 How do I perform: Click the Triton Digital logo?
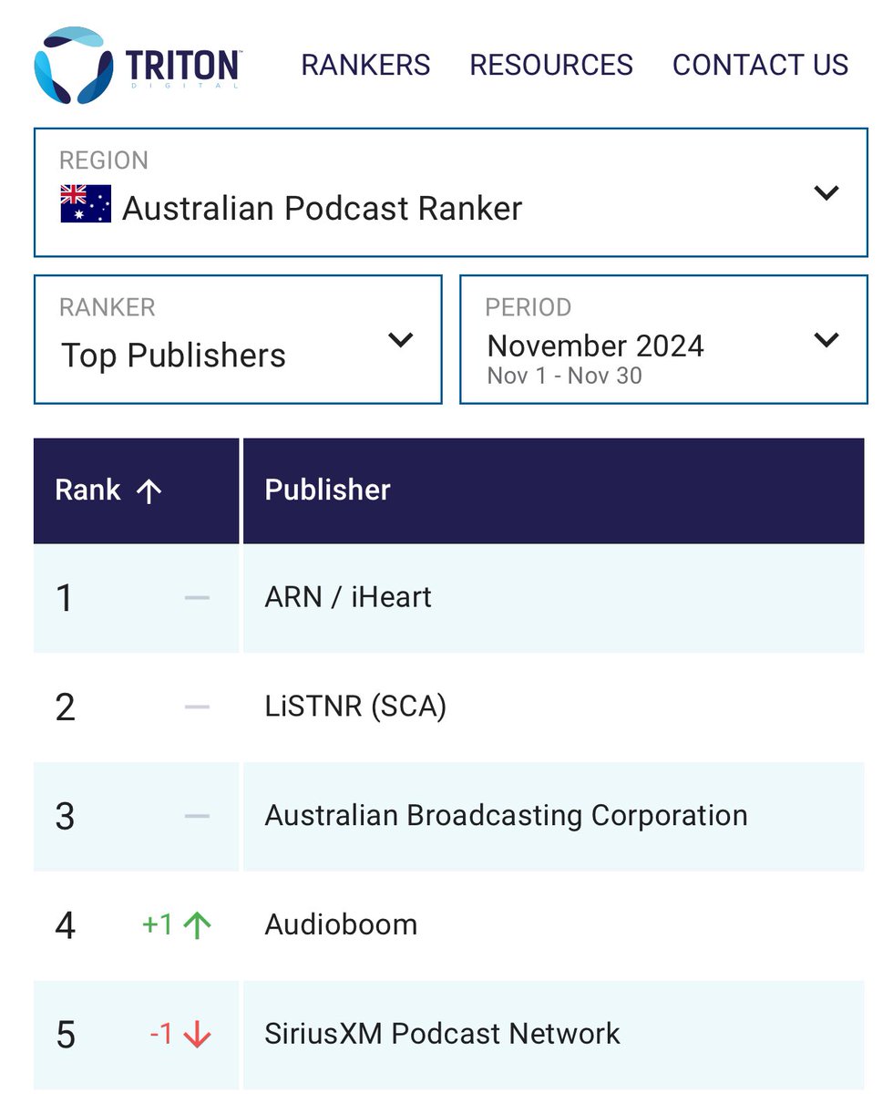[139, 65]
